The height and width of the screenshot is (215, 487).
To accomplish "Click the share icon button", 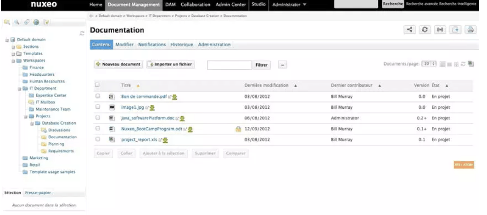I will [409, 30].
